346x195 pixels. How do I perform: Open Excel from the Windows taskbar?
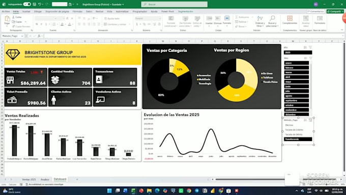133,190
